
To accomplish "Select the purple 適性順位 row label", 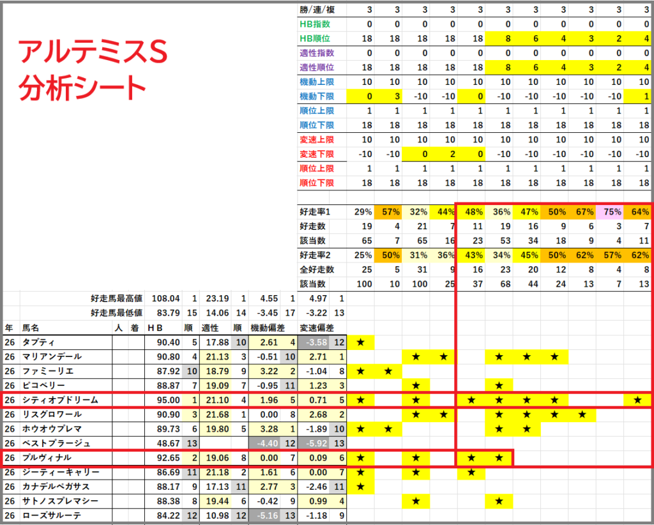I will tap(317, 67).
